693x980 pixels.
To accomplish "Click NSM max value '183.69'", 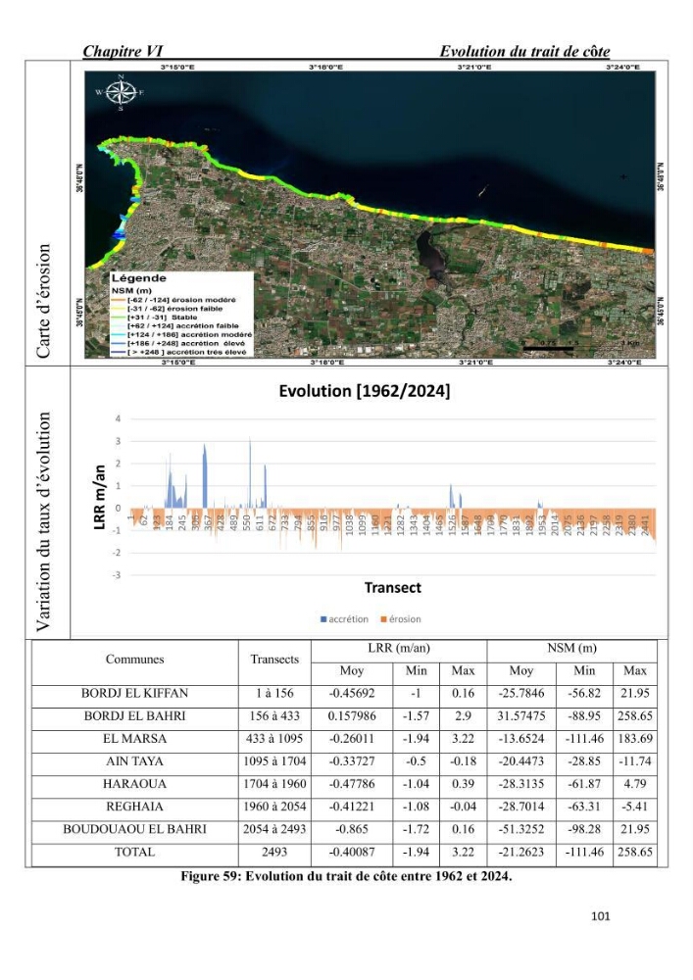I will 635,739.
